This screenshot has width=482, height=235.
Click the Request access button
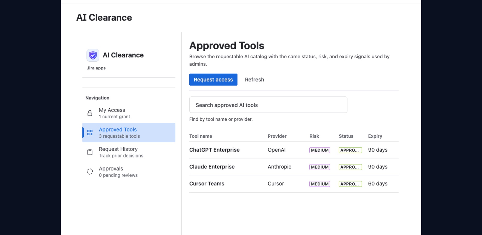pyautogui.click(x=213, y=80)
